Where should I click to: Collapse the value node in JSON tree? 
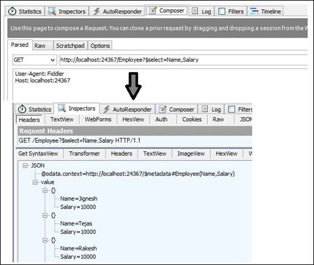click(x=35, y=182)
